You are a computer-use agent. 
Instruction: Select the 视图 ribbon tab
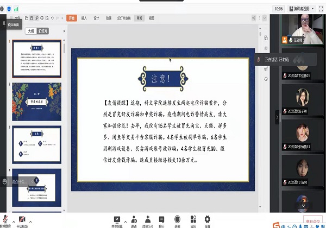click(x=152, y=18)
